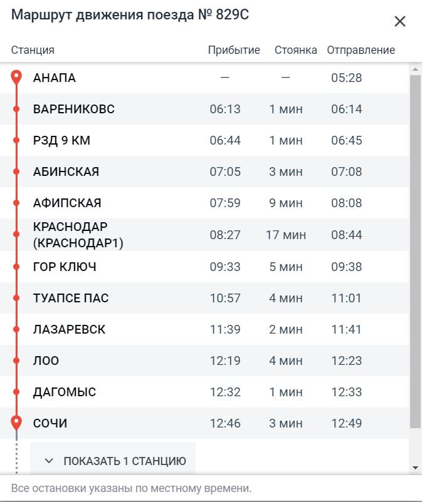The height and width of the screenshot is (502, 422).
Task: Close the train 829С route dialog
Action: point(400,21)
